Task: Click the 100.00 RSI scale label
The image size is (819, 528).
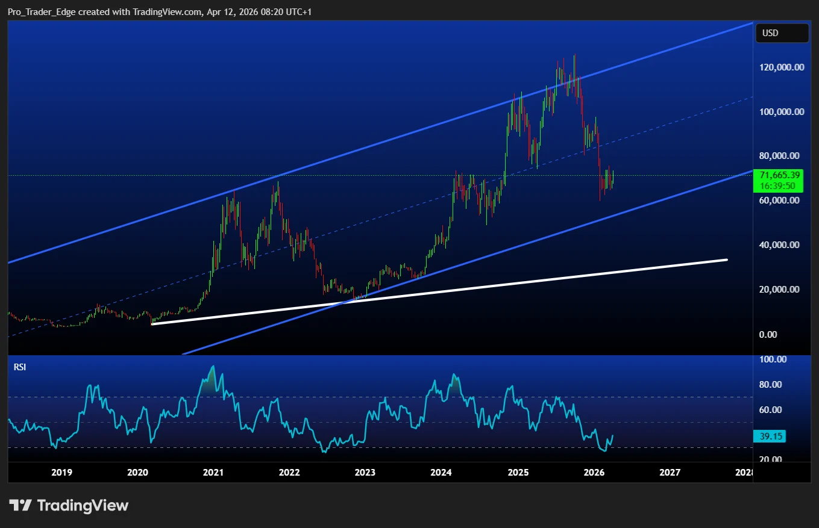Action: [x=773, y=359]
